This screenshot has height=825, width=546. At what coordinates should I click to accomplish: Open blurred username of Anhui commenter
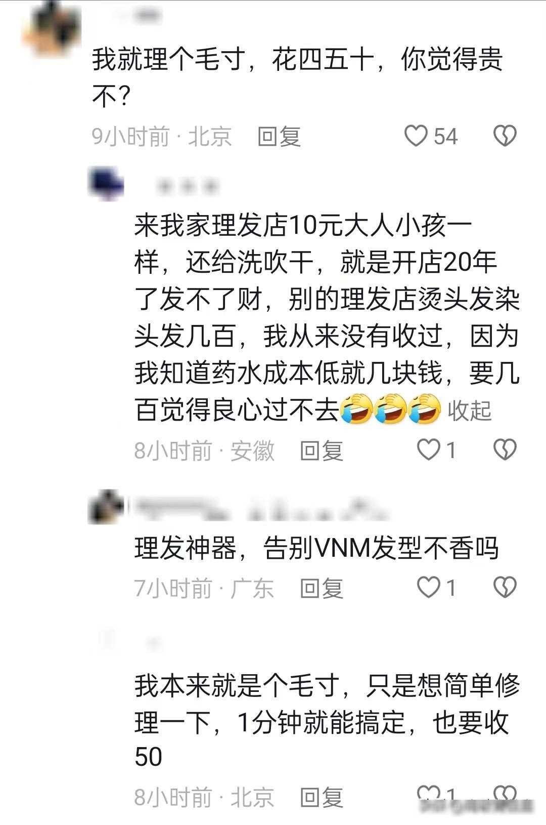[188, 186]
